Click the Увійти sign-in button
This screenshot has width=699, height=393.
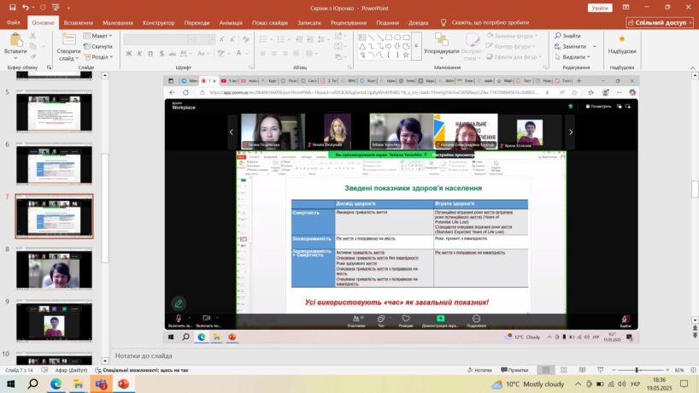(600, 7)
